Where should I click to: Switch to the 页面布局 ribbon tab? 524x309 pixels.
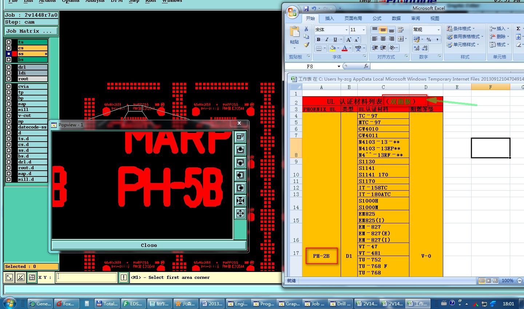[353, 19]
